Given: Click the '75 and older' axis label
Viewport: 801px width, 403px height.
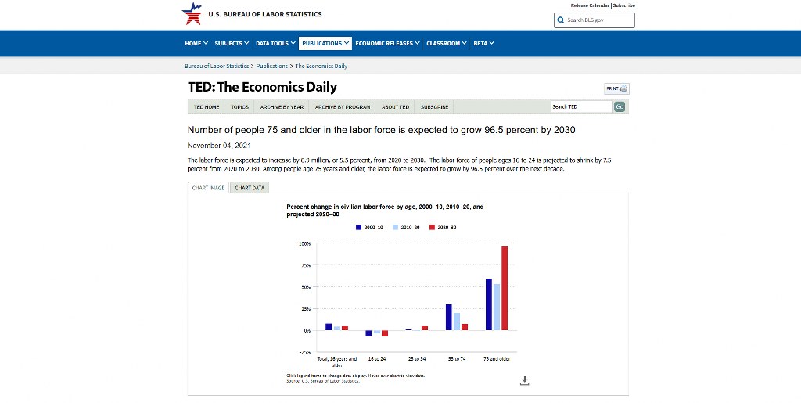Looking at the screenshot, I should pos(497,359).
